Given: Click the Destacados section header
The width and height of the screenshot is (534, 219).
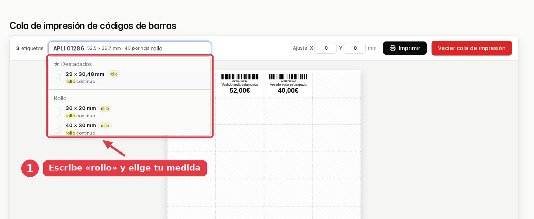Looking at the screenshot, I should (73, 64).
